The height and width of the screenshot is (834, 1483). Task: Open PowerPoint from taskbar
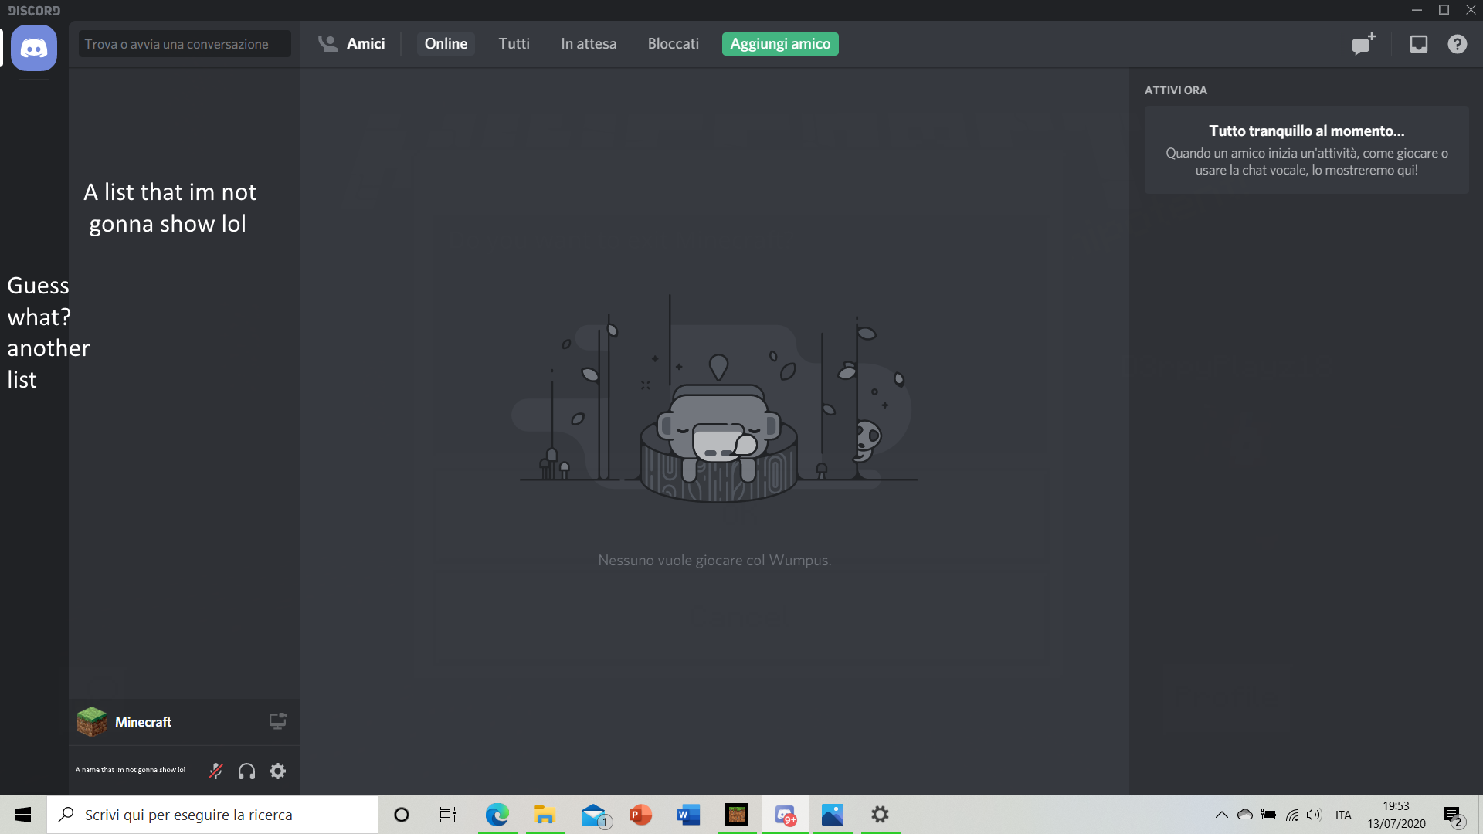tap(640, 815)
